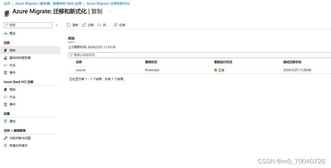
Task: Sort by 测试迁移状态 column header
Action: pyautogui.click(x=292, y=62)
